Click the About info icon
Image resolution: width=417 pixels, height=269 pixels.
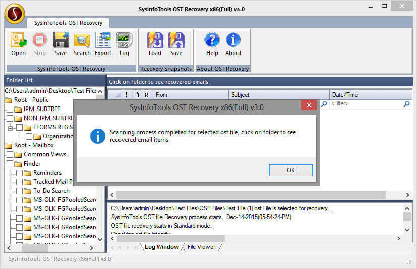point(233,40)
